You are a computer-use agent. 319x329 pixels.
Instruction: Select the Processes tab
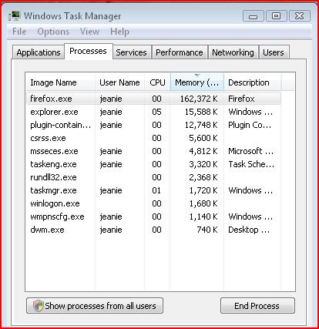(x=88, y=51)
